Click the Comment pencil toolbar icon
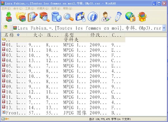Screen dimensions: 168x122 click(x=118, y=17)
